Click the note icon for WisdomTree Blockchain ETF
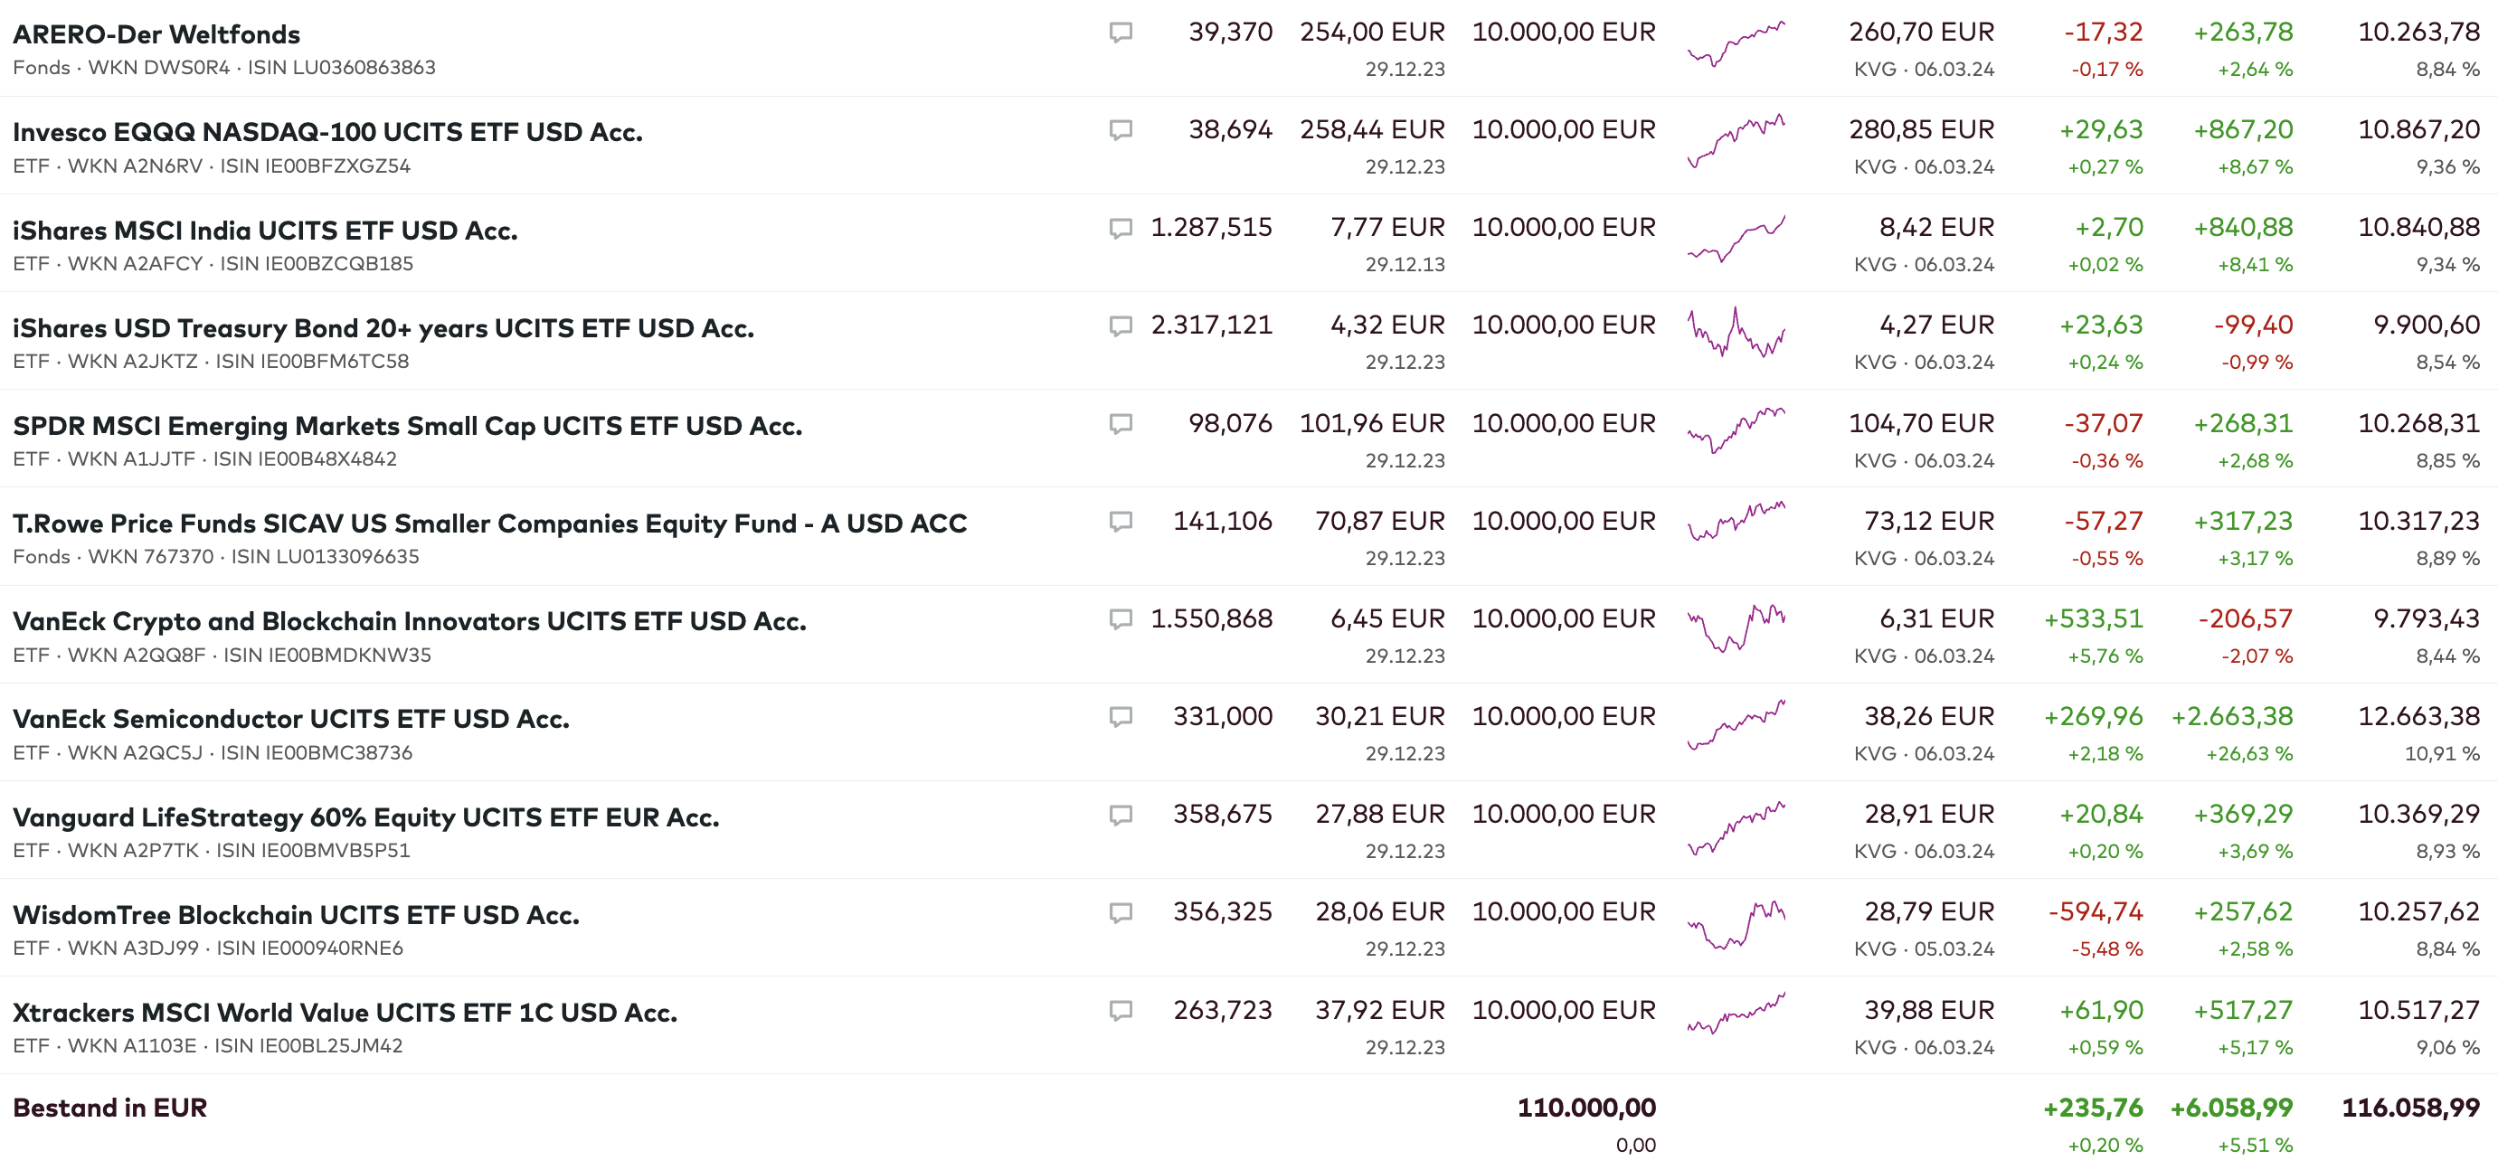This screenshot has height=1170, width=2498. [1120, 913]
